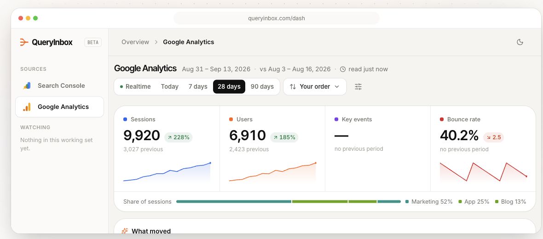Go to Overview breadcrumb link
Viewport: 543px width, 239px height.
click(135, 42)
